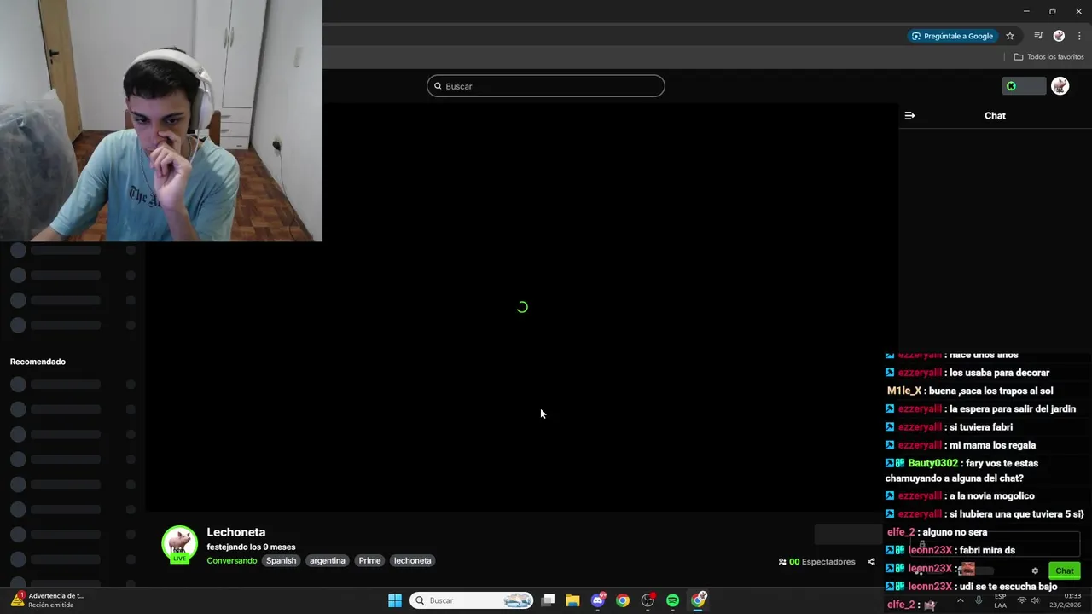This screenshot has width=1092, height=614.
Task: Switch the ESP LAA keyboard language
Action: (1000, 600)
